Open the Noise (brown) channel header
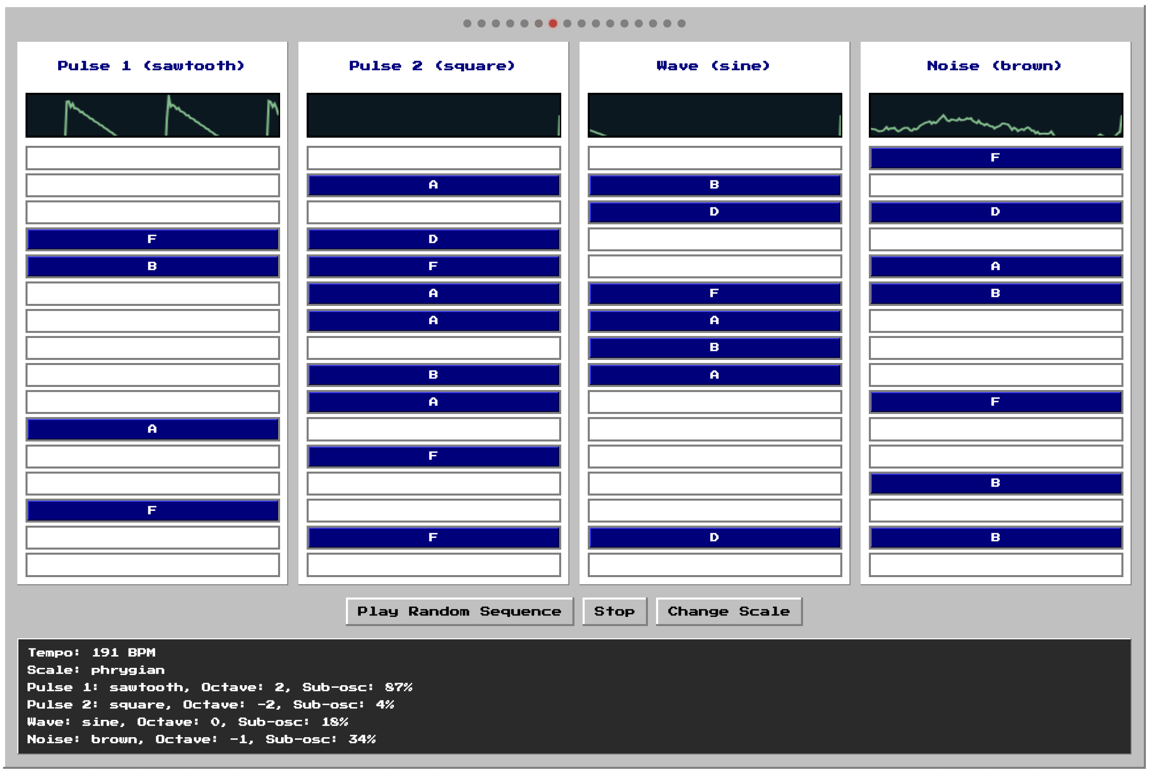Viewport: 1152px width, 778px height. 994,65
